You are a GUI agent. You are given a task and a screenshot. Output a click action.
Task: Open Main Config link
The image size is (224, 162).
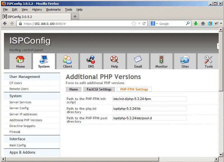coord(18,145)
